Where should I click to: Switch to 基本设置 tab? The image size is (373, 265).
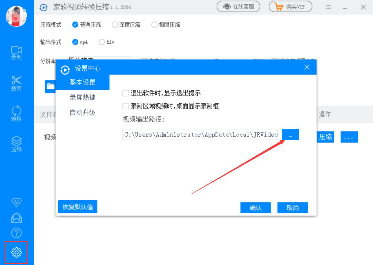[82, 82]
